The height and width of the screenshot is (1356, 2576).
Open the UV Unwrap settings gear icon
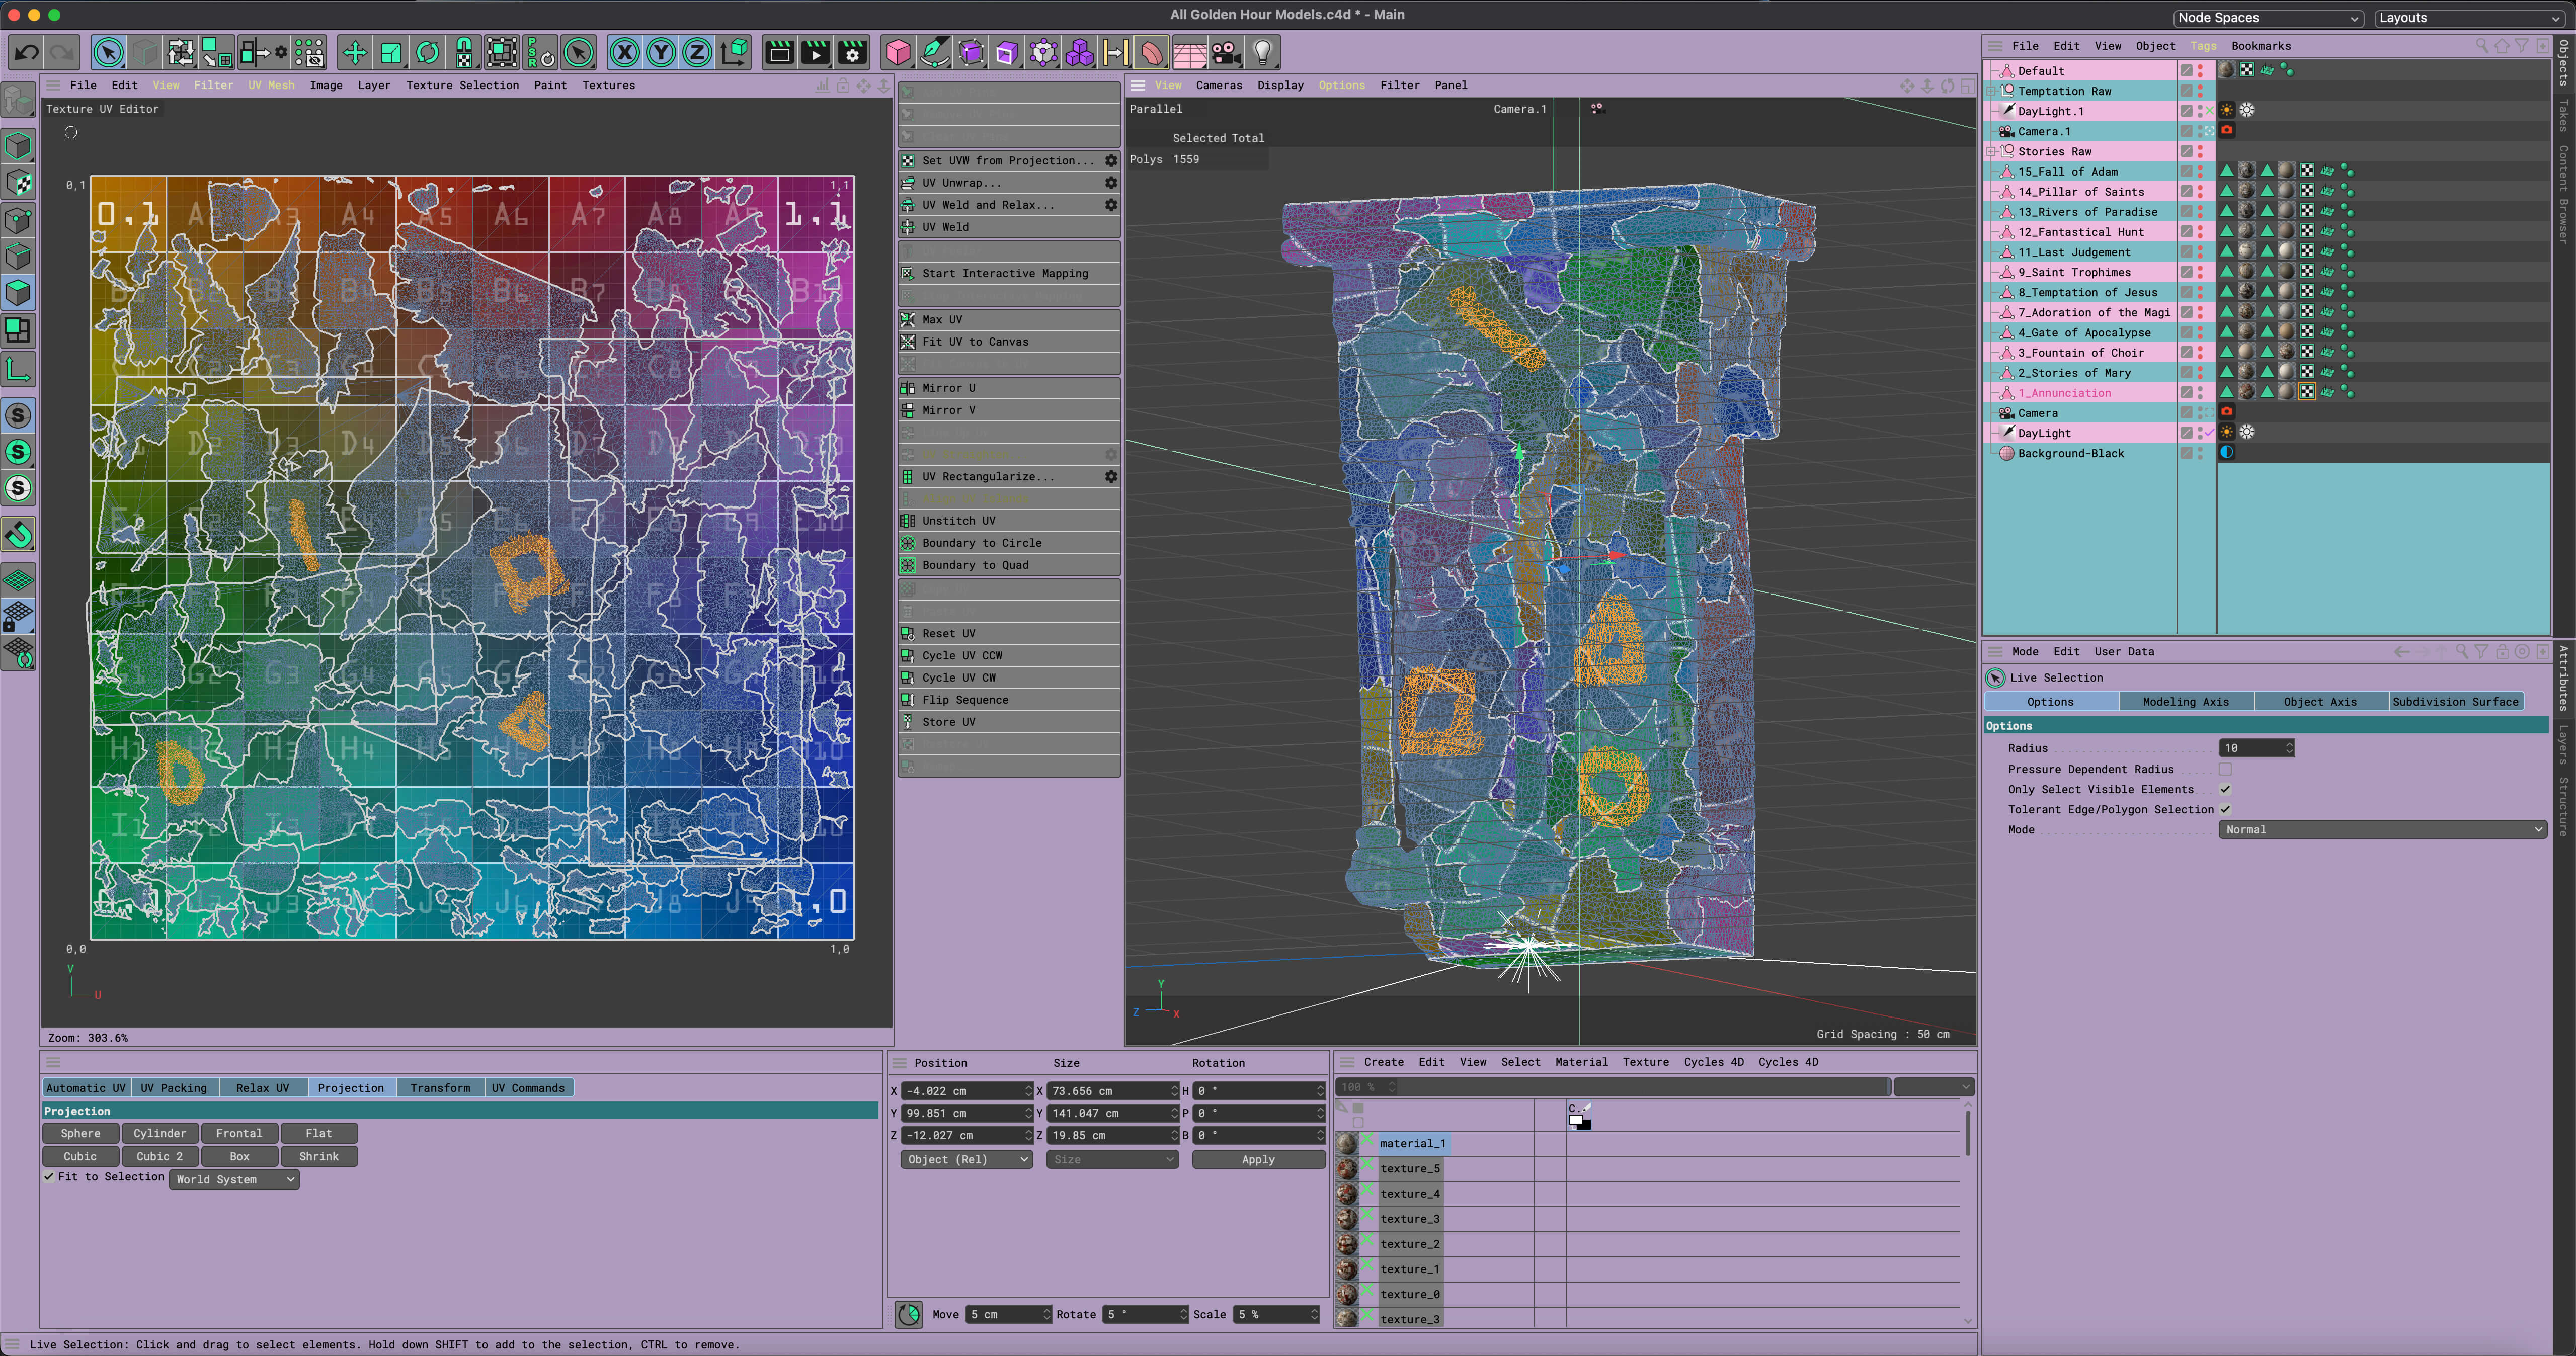(x=1110, y=182)
